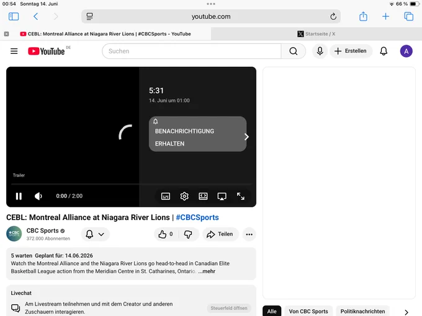
Task: Open the more actions ellipsis button
Action: click(249, 234)
